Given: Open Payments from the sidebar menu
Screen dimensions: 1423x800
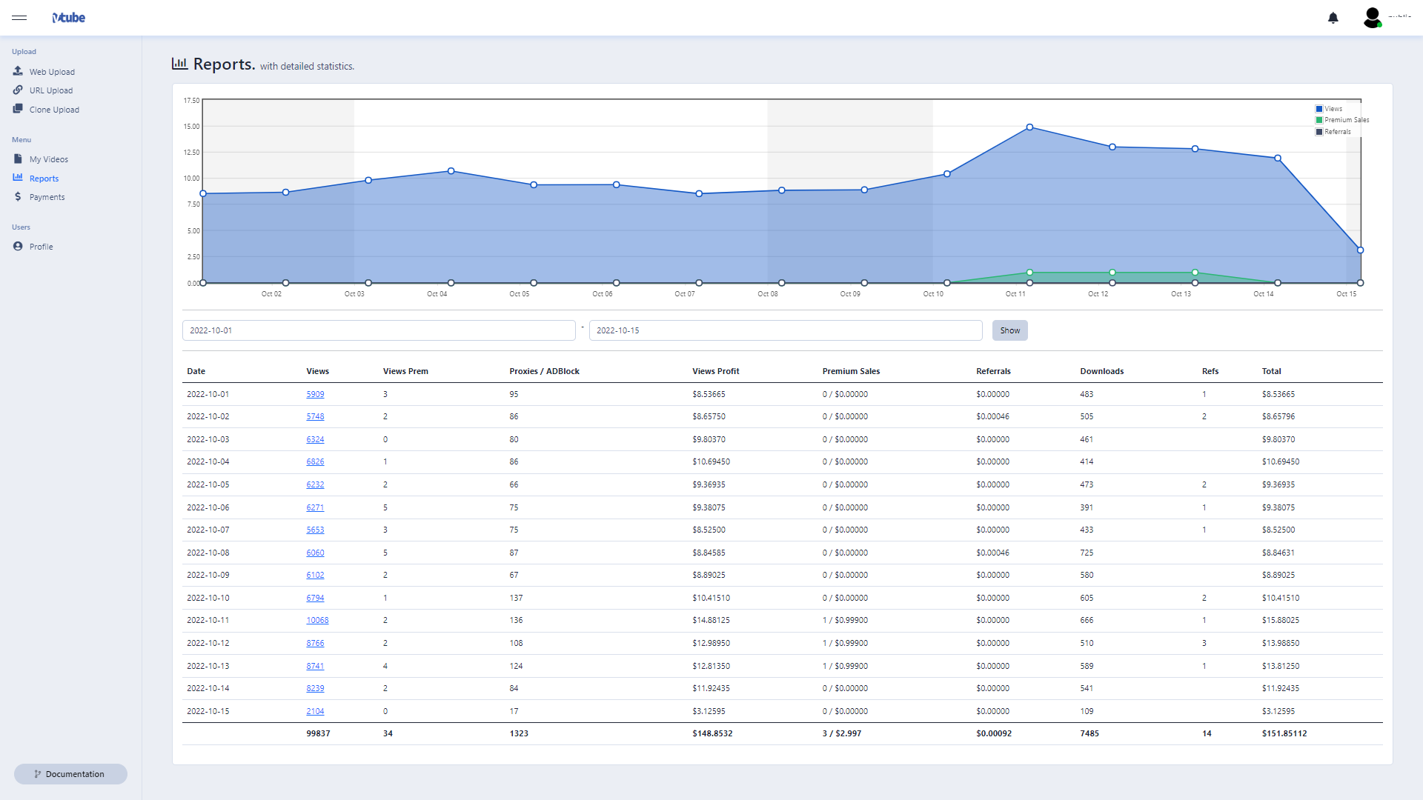Looking at the screenshot, I should 47,197.
